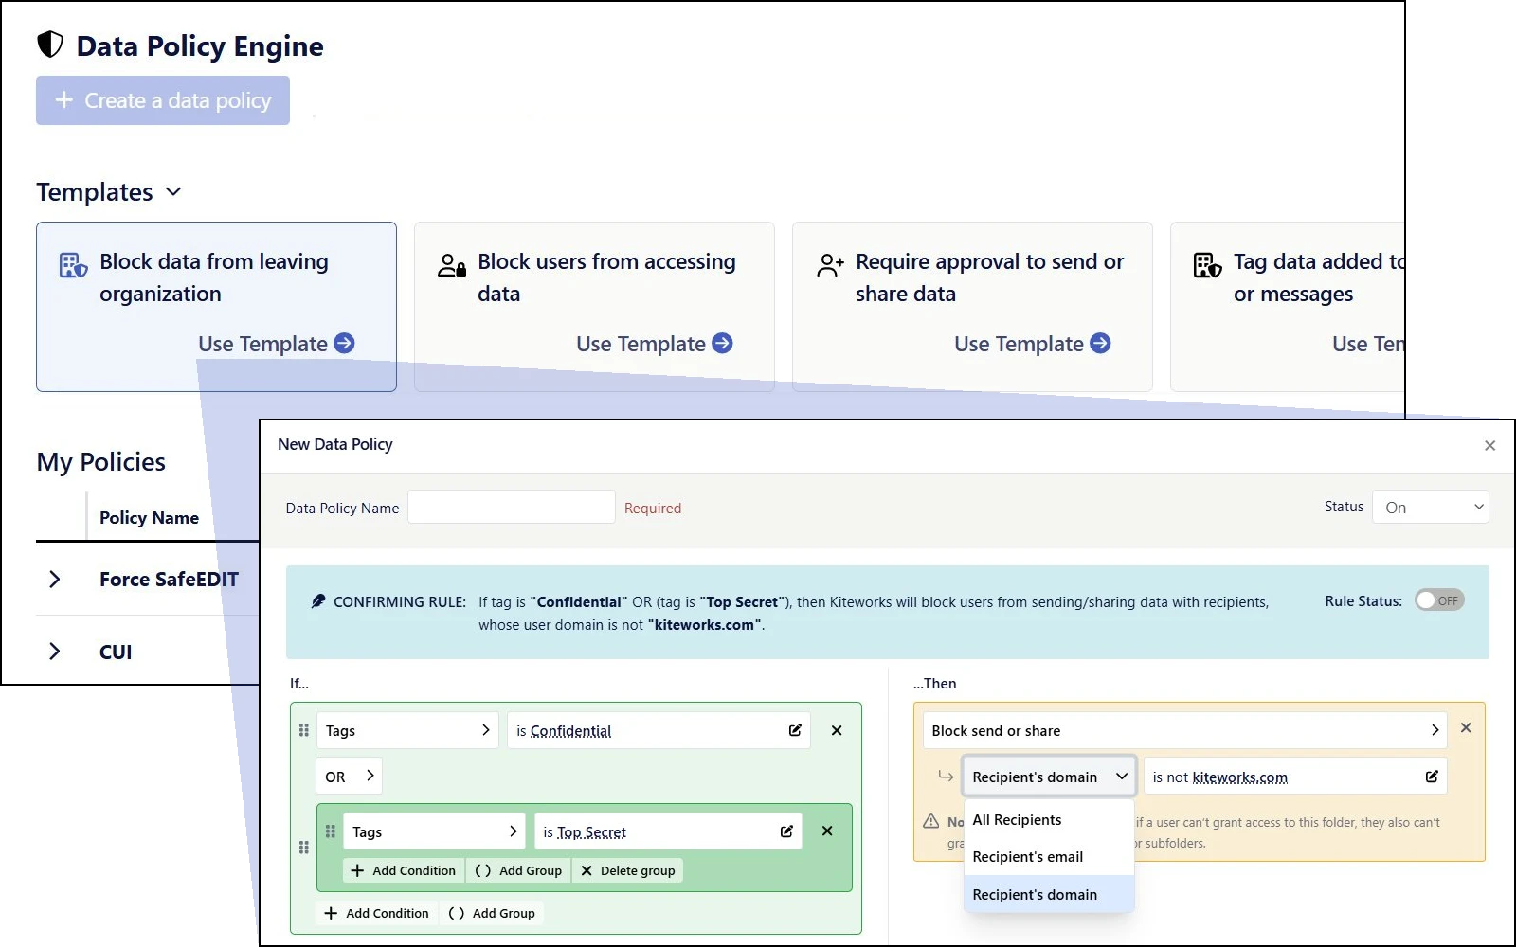Click the Recipient's domain dropdown field
This screenshot has width=1516, height=947.
click(x=1049, y=777)
